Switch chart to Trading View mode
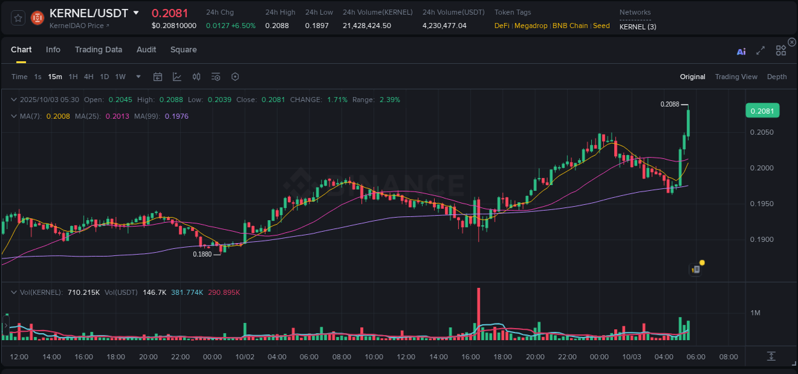798x374 pixels. click(x=736, y=77)
